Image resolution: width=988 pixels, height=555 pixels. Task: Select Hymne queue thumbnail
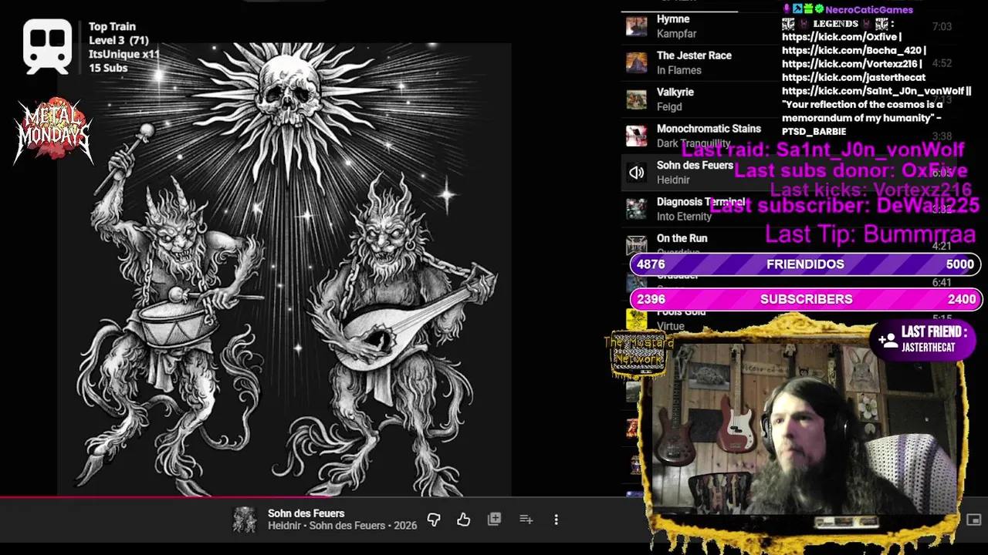(636, 26)
